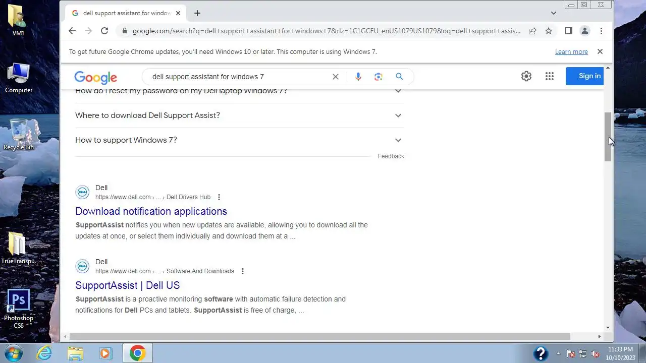Click the muted volume tray icon
This screenshot has width=646, height=363.
595,353
